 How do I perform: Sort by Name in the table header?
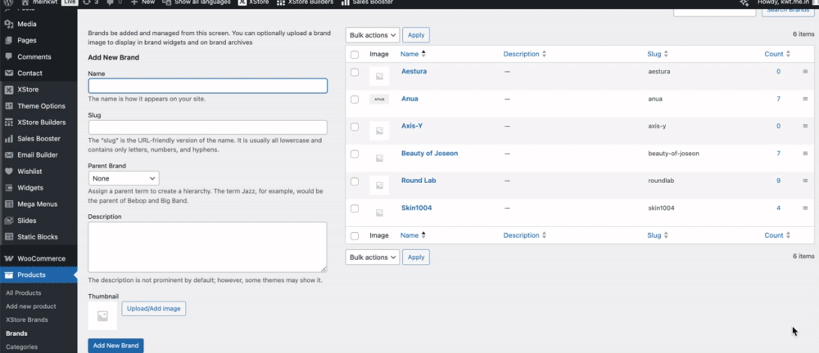pyautogui.click(x=413, y=54)
